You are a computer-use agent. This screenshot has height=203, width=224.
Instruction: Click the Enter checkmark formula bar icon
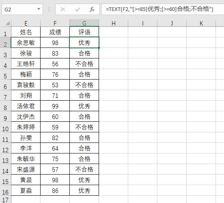click(78, 9)
